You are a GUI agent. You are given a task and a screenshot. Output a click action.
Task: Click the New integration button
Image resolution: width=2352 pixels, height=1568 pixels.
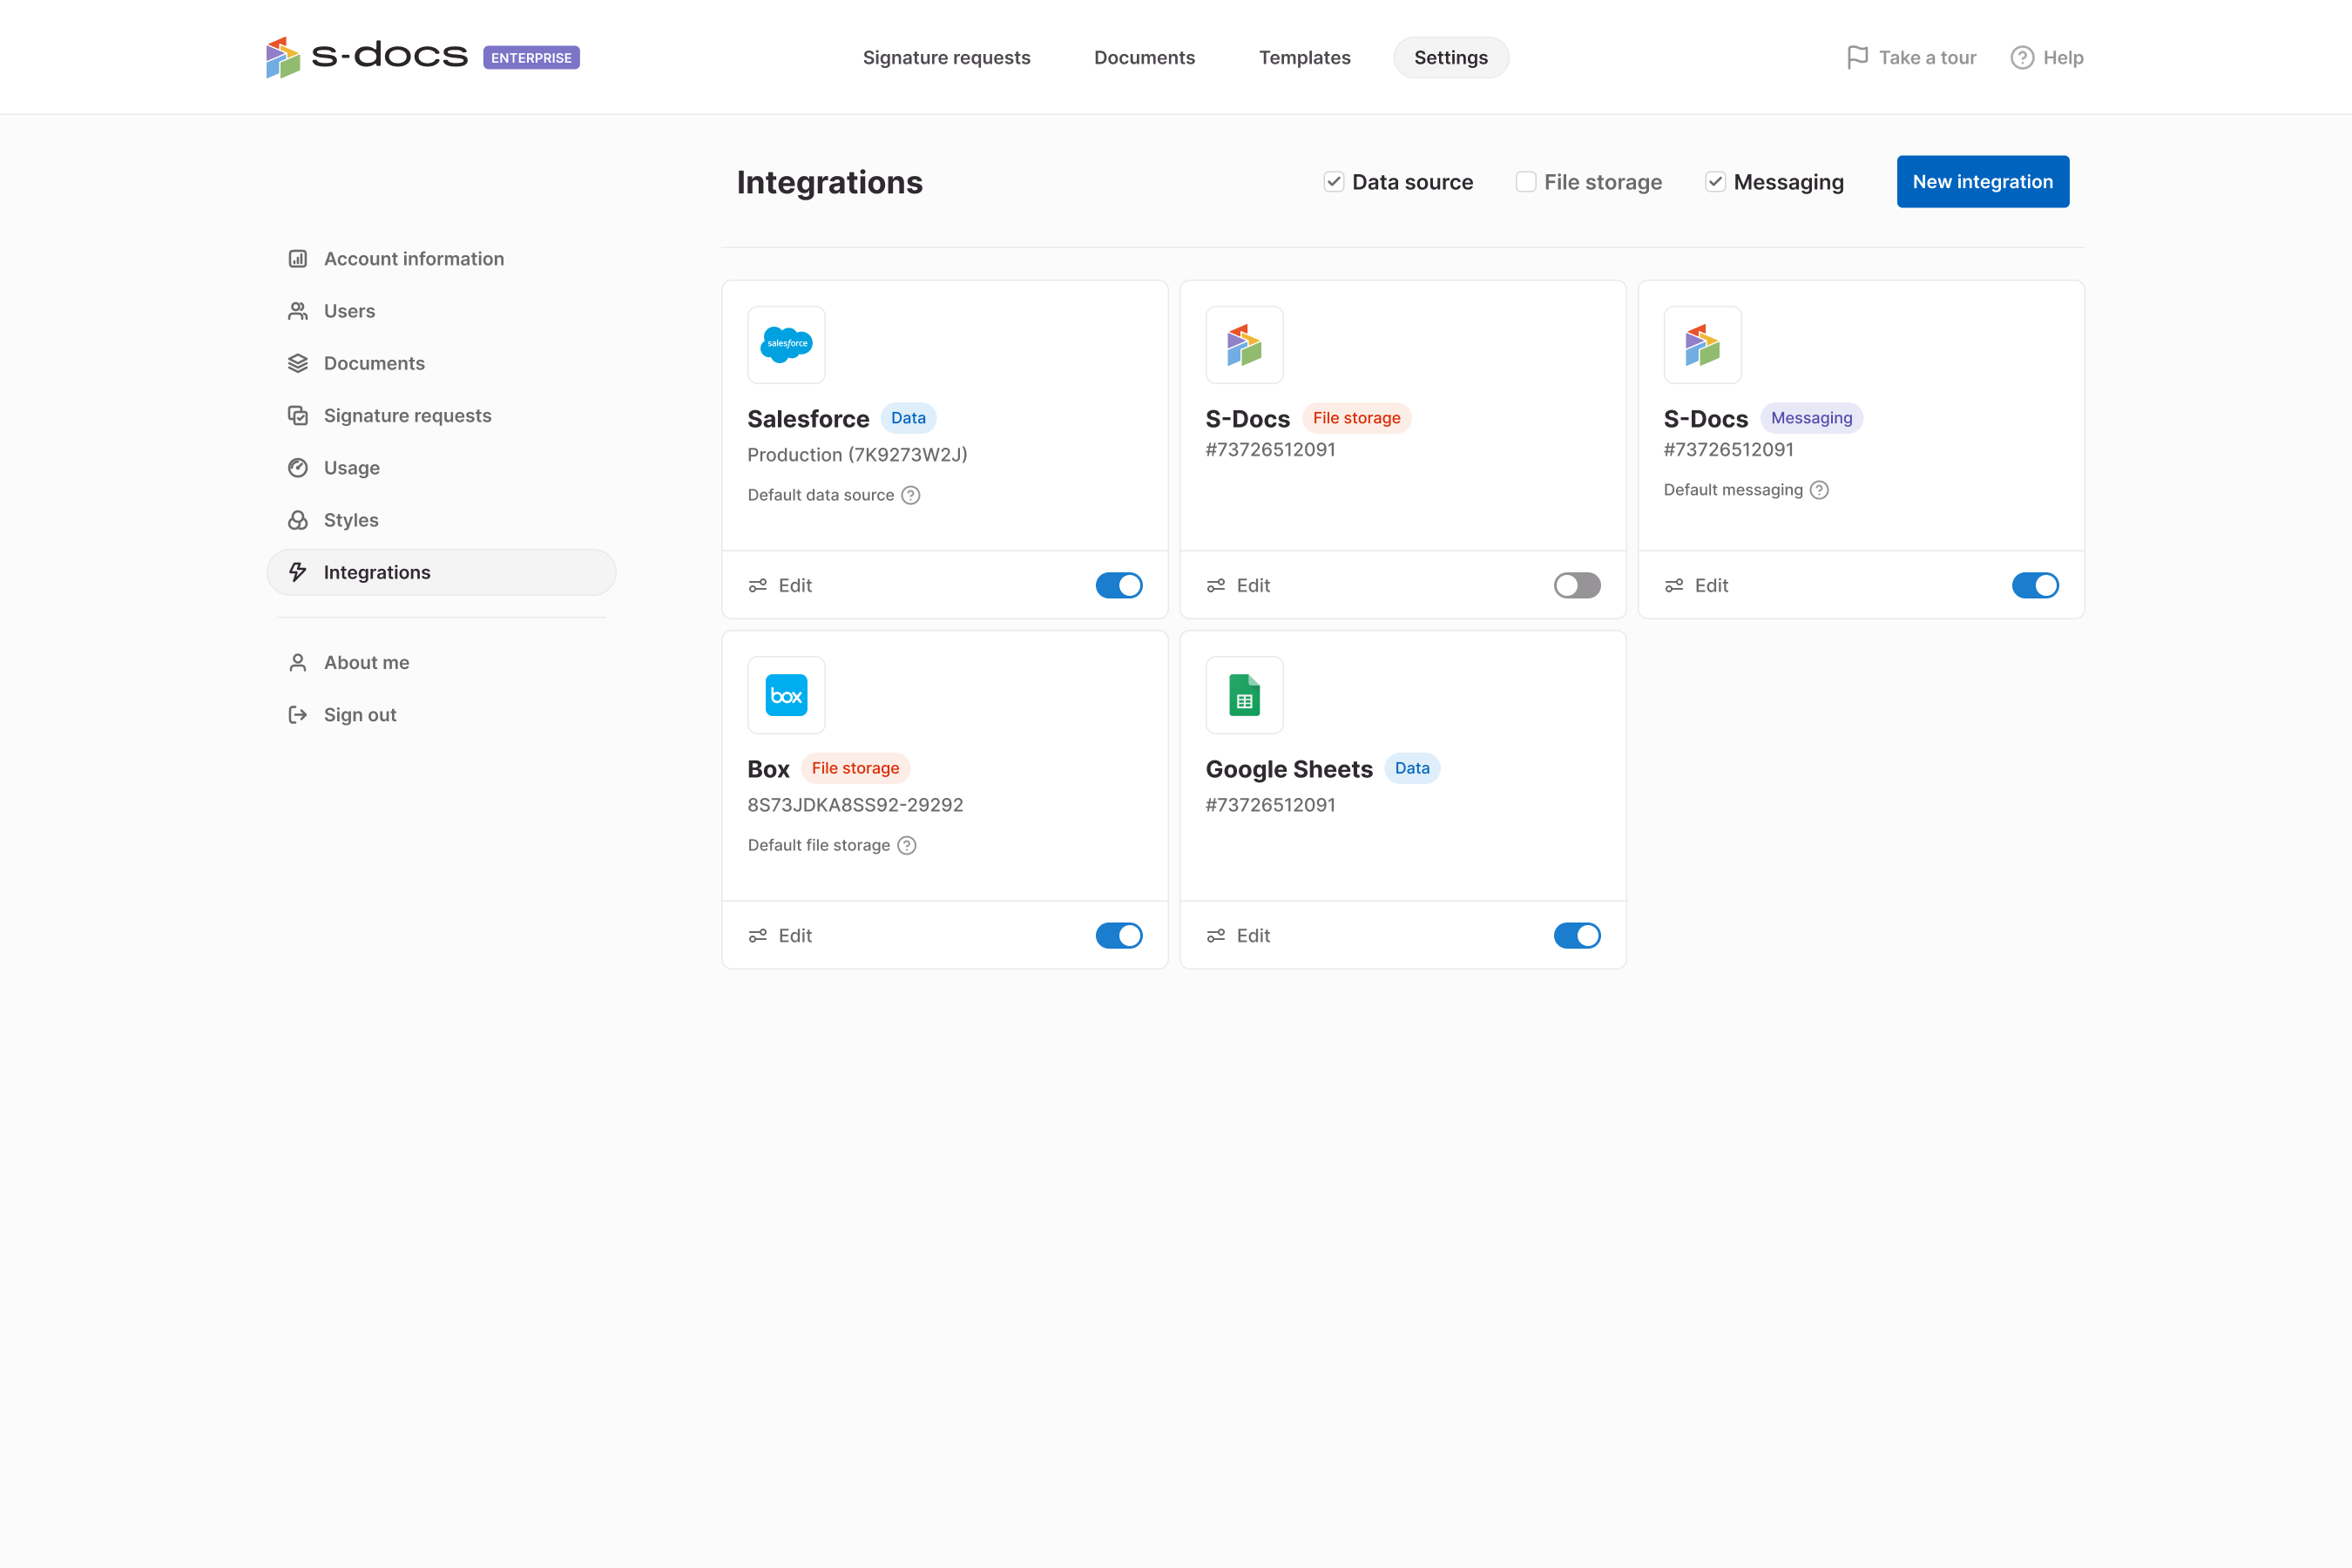1982,181
